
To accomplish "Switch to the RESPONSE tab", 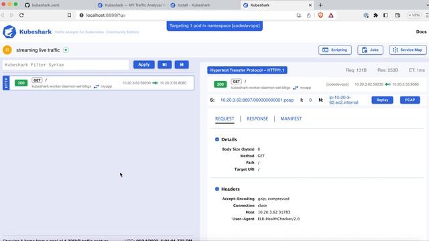I will coord(257,118).
